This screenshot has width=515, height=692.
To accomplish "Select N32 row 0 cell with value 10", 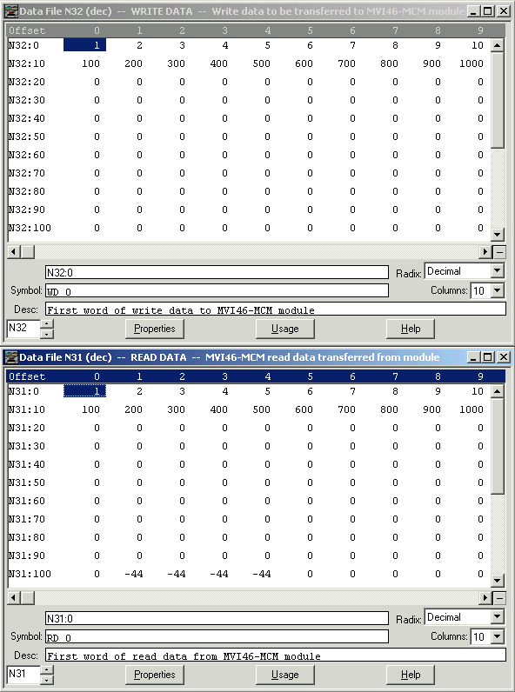I will 477,45.
